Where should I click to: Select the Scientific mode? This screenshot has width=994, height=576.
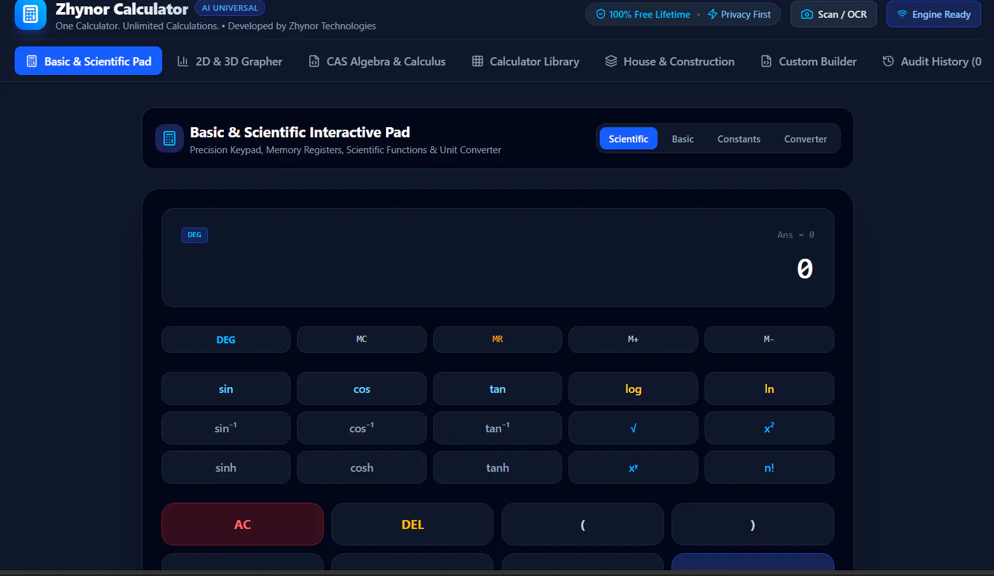pyautogui.click(x=628, y=139)
